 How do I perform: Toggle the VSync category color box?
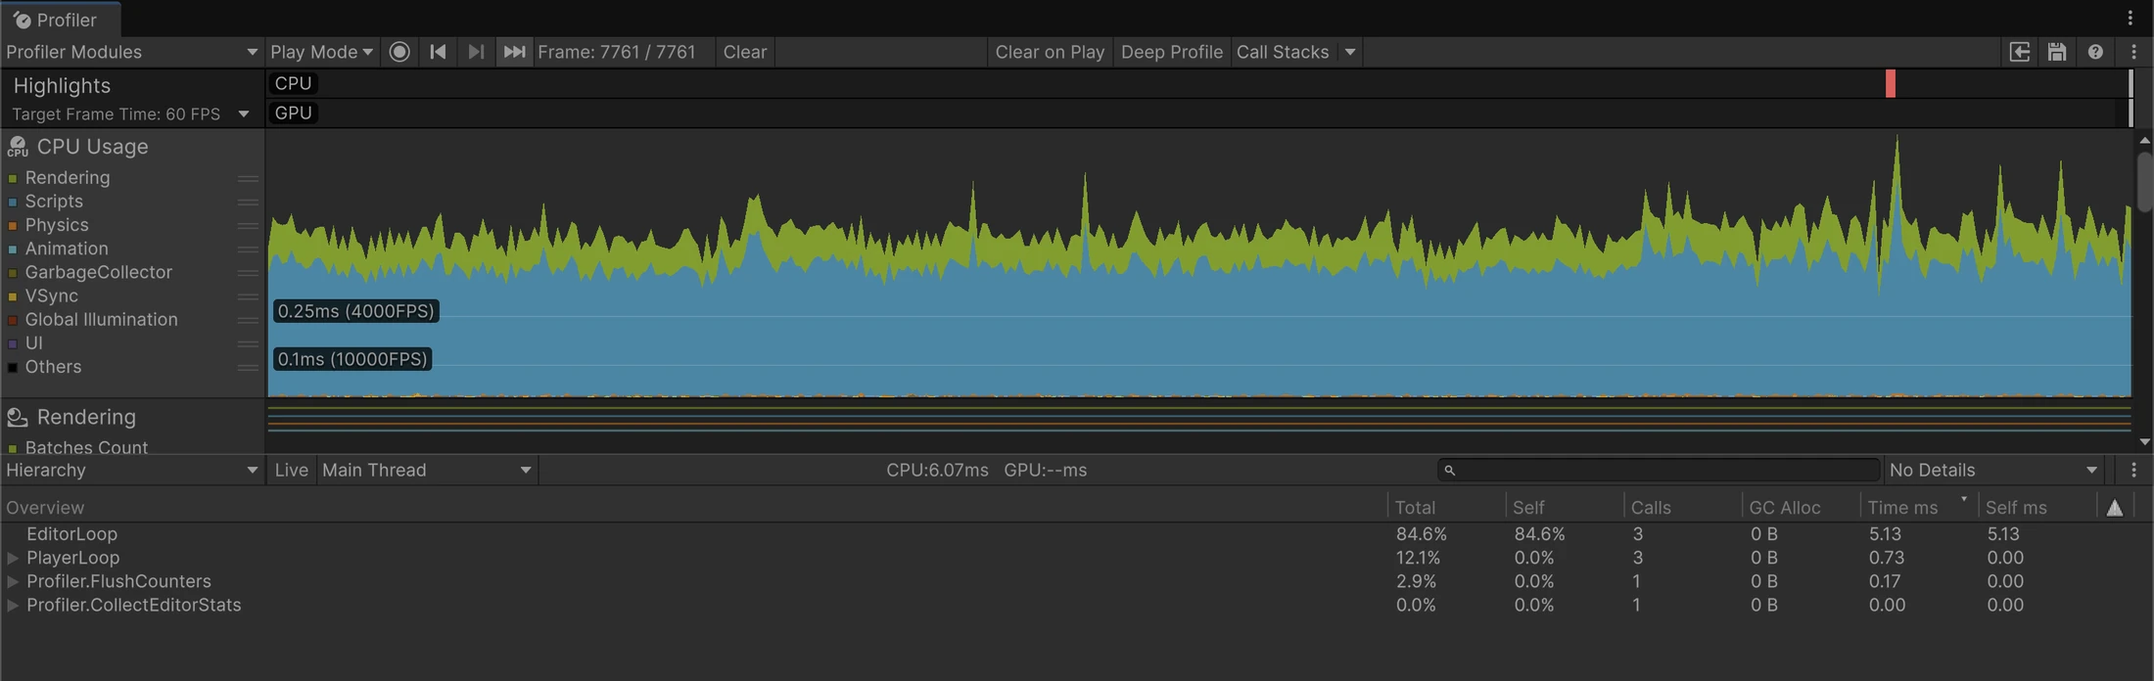[x=13, y=296]
